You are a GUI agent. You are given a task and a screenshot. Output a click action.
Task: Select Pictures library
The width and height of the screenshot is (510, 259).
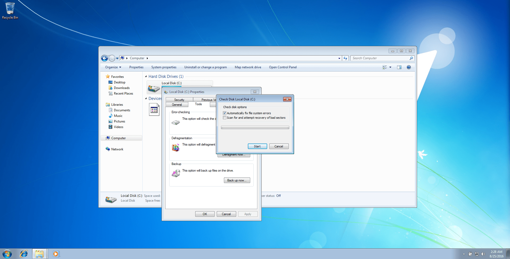pos(119,121)
